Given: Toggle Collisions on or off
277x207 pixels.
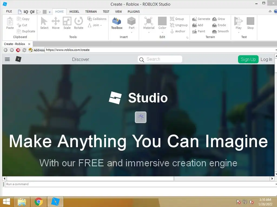Looking at the screenshot, I should (x=97, y=19).
